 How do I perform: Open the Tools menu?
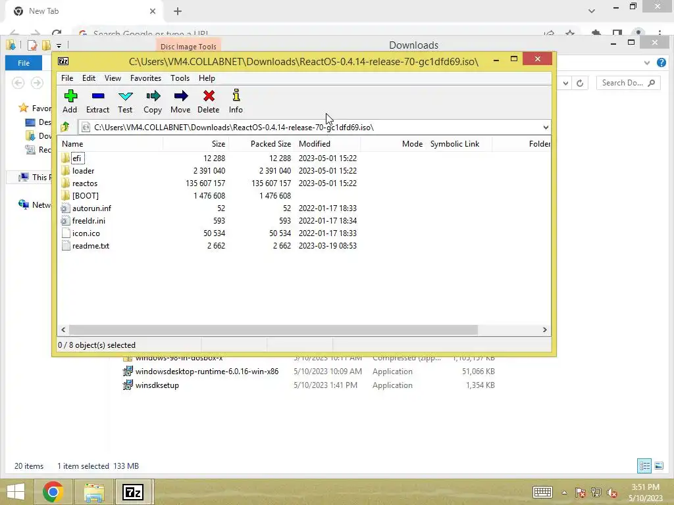coord(180,78)
